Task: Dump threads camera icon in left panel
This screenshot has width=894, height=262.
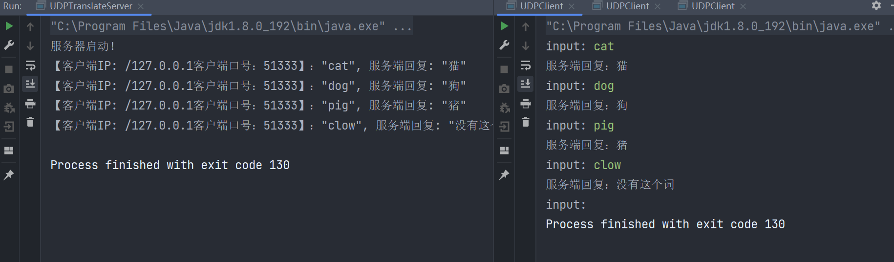Action: [x=9, y=88]
